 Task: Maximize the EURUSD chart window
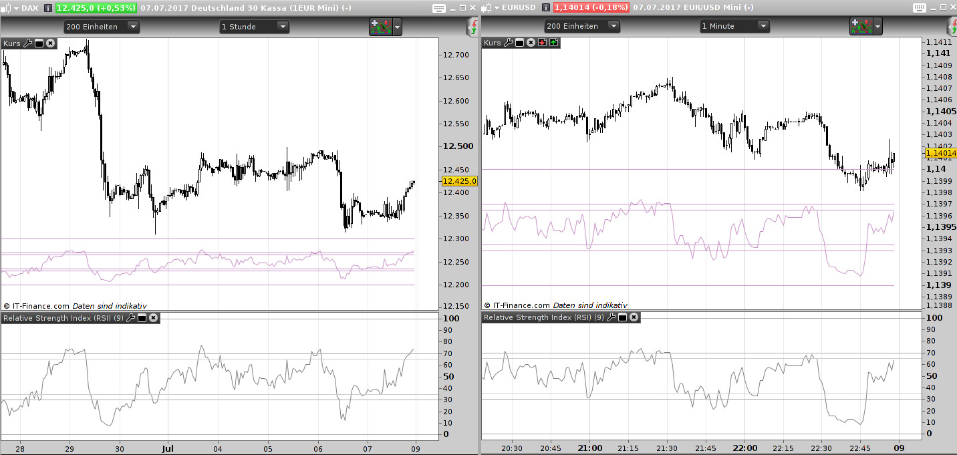943,7
